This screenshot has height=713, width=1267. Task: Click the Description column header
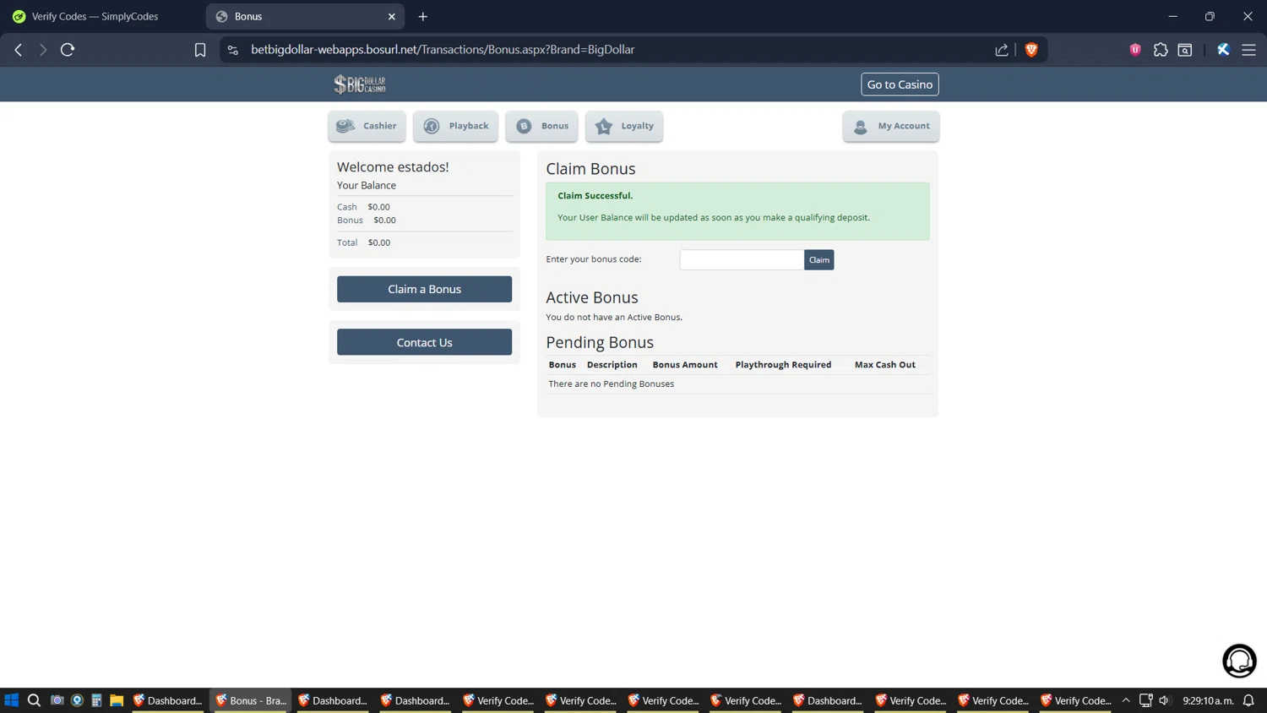[612, 365]
